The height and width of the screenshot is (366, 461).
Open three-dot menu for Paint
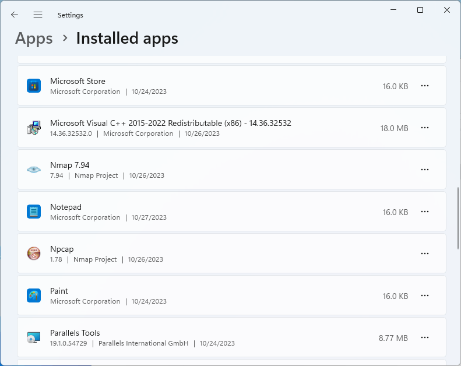(425, 295)
